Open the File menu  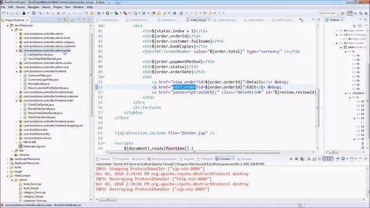[3, 7]
